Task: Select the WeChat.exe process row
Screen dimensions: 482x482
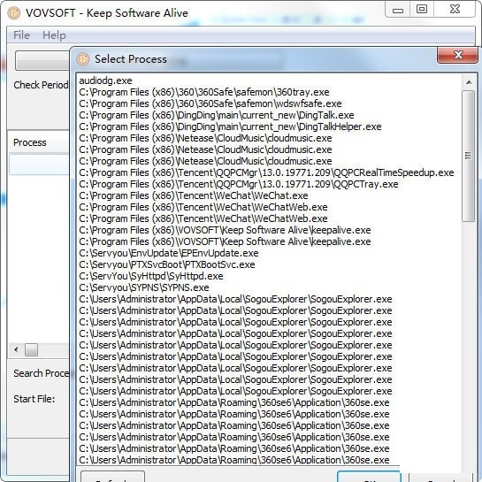Action: tap(269, 195)
